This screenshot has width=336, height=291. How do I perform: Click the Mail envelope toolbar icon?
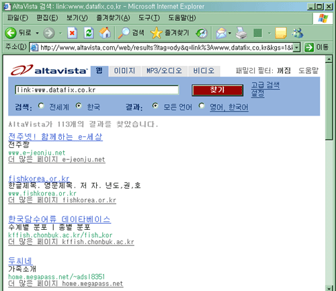[221, 33]
